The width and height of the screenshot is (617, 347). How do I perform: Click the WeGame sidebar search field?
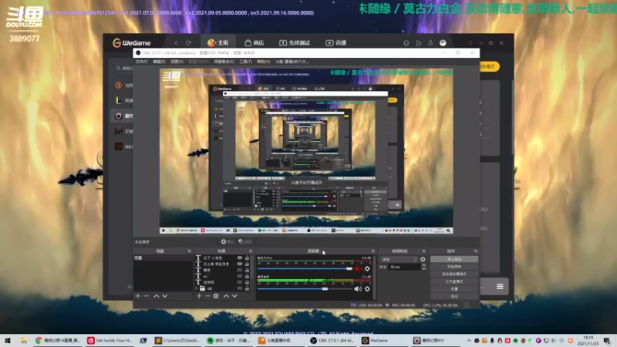pos(124,68)
